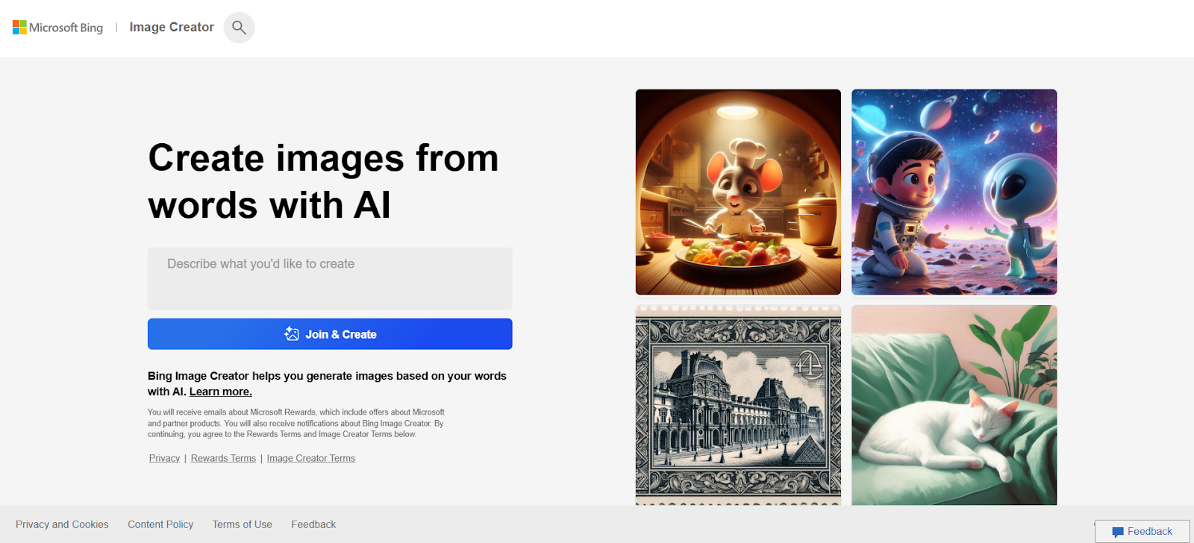Click the prompt description text field
1194x543 pixels.
(330, 278)
